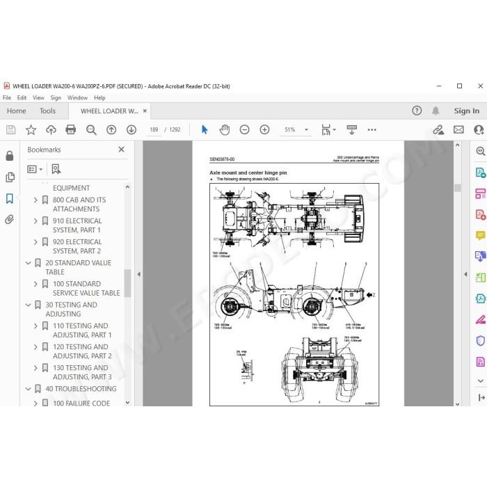Go to the next page arrow
487x487 pixels.
click(x=131, y=129)
